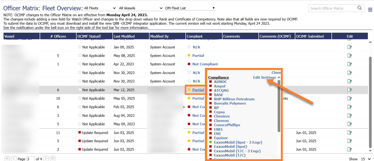Open the All Vessels dropdown

pos(141,8)
